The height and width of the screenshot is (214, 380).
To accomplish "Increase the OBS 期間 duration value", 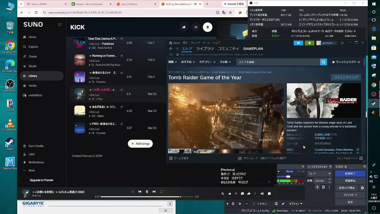I will (x=330, y=180).
